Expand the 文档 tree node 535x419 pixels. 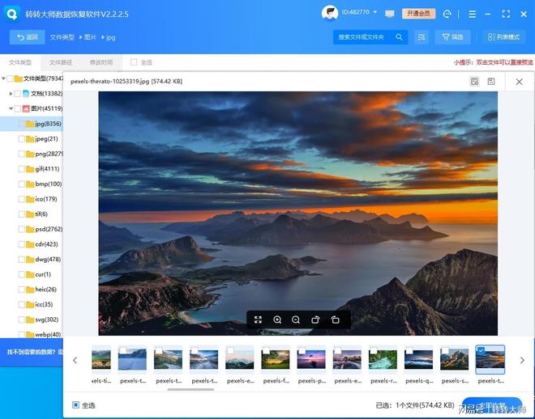[9, 94]
